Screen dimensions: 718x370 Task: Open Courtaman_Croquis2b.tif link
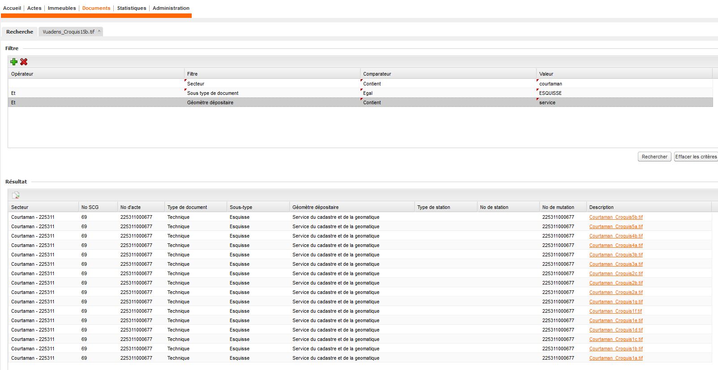coord(616,283)
